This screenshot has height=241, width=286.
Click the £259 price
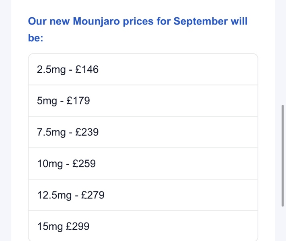(84, 163)
